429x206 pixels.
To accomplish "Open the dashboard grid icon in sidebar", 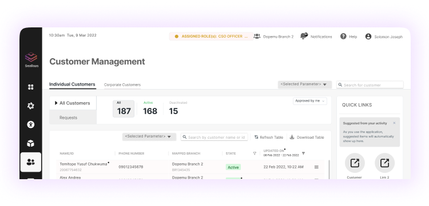I will coord(31,87).
